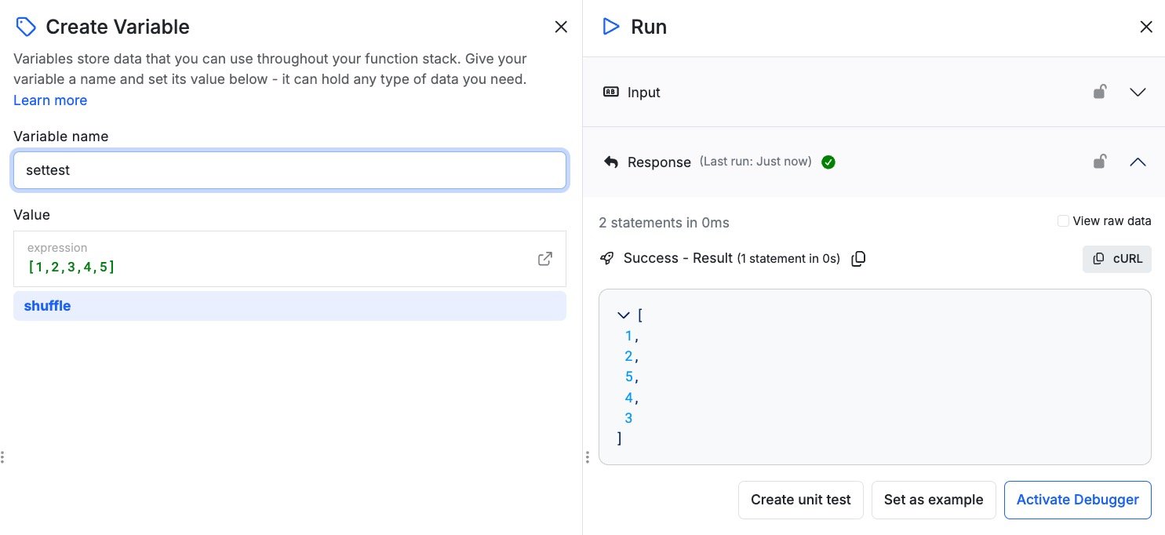Screen dimensions: 1165x535
Task: Toggle the Input section lock
Action: 1100,92
